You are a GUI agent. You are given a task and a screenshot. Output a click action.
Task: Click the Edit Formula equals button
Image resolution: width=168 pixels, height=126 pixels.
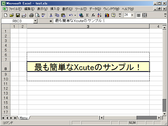pos(51,21)
